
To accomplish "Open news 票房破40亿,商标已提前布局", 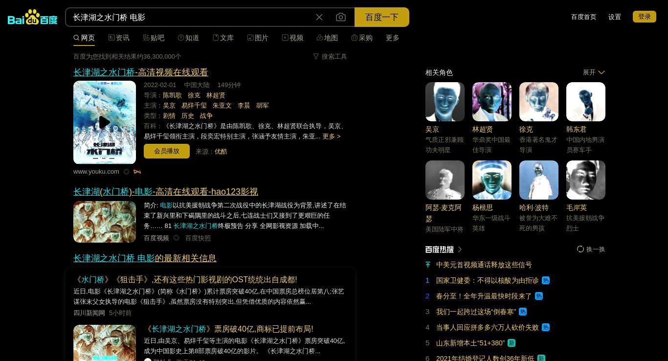I will [228, 329].
